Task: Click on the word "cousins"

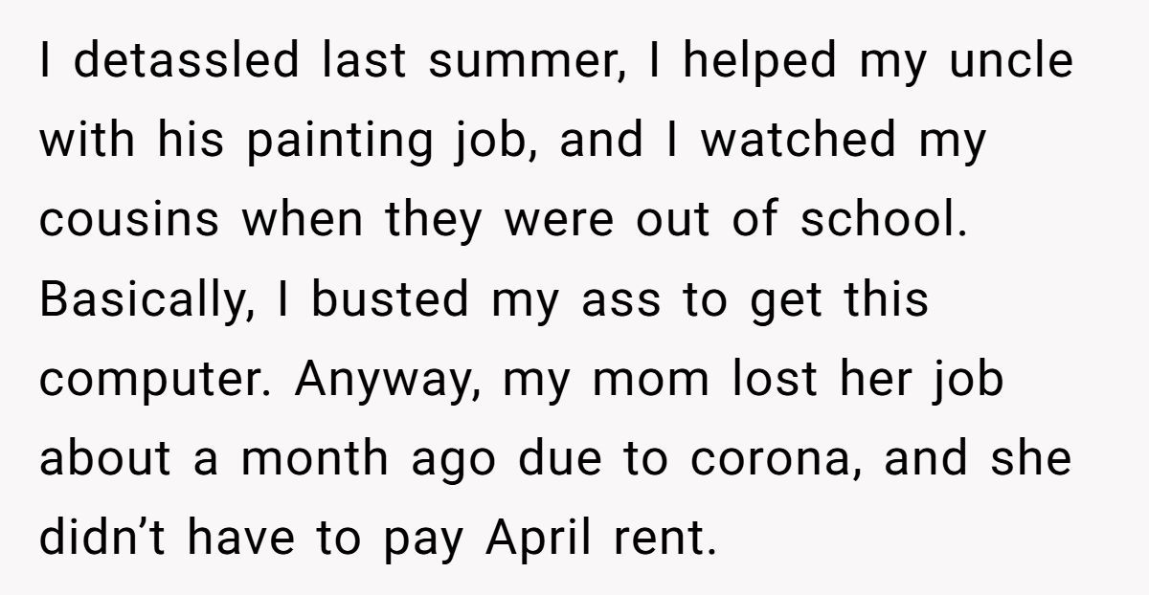Action: coord(127,221)
